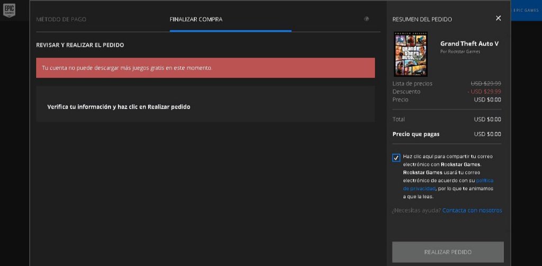Viewport: 542px width, 266px height.
Task: Click the 'Precio que pagas' label
Action: [x=416, y=134]
